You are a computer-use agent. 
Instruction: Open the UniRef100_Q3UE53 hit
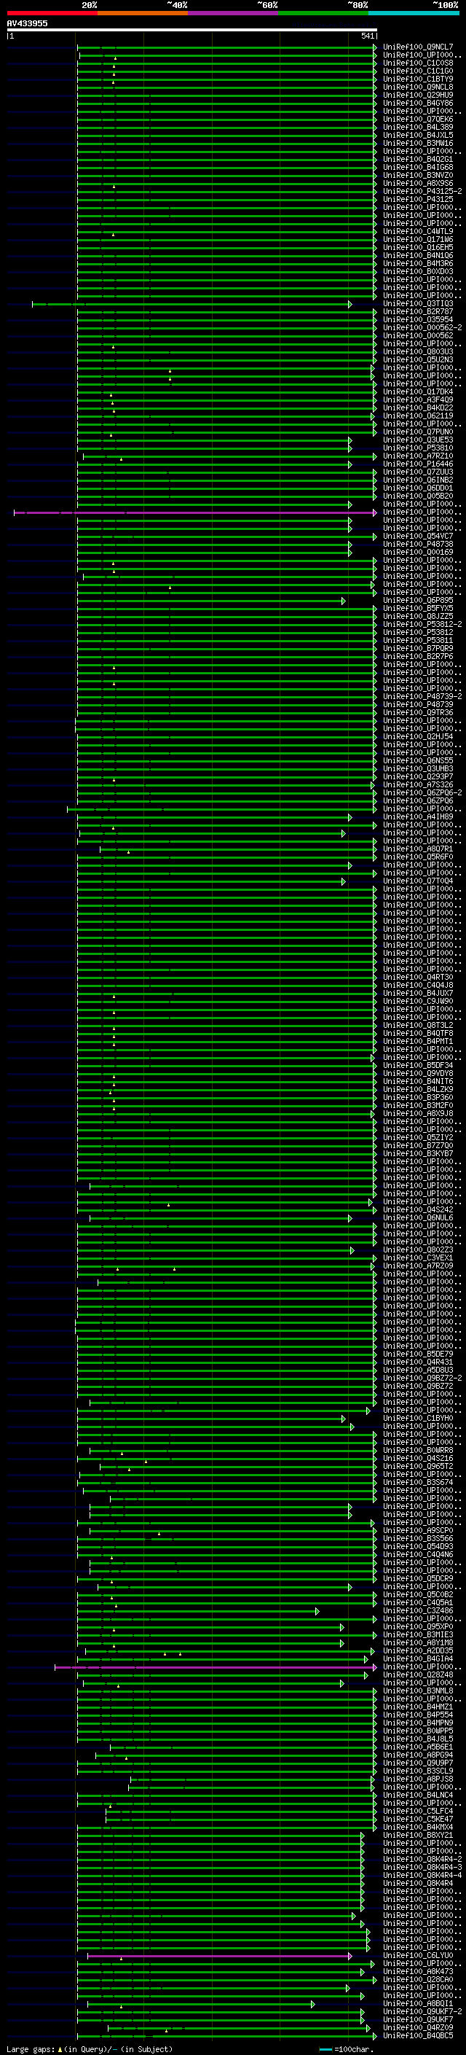pos(417,440)
